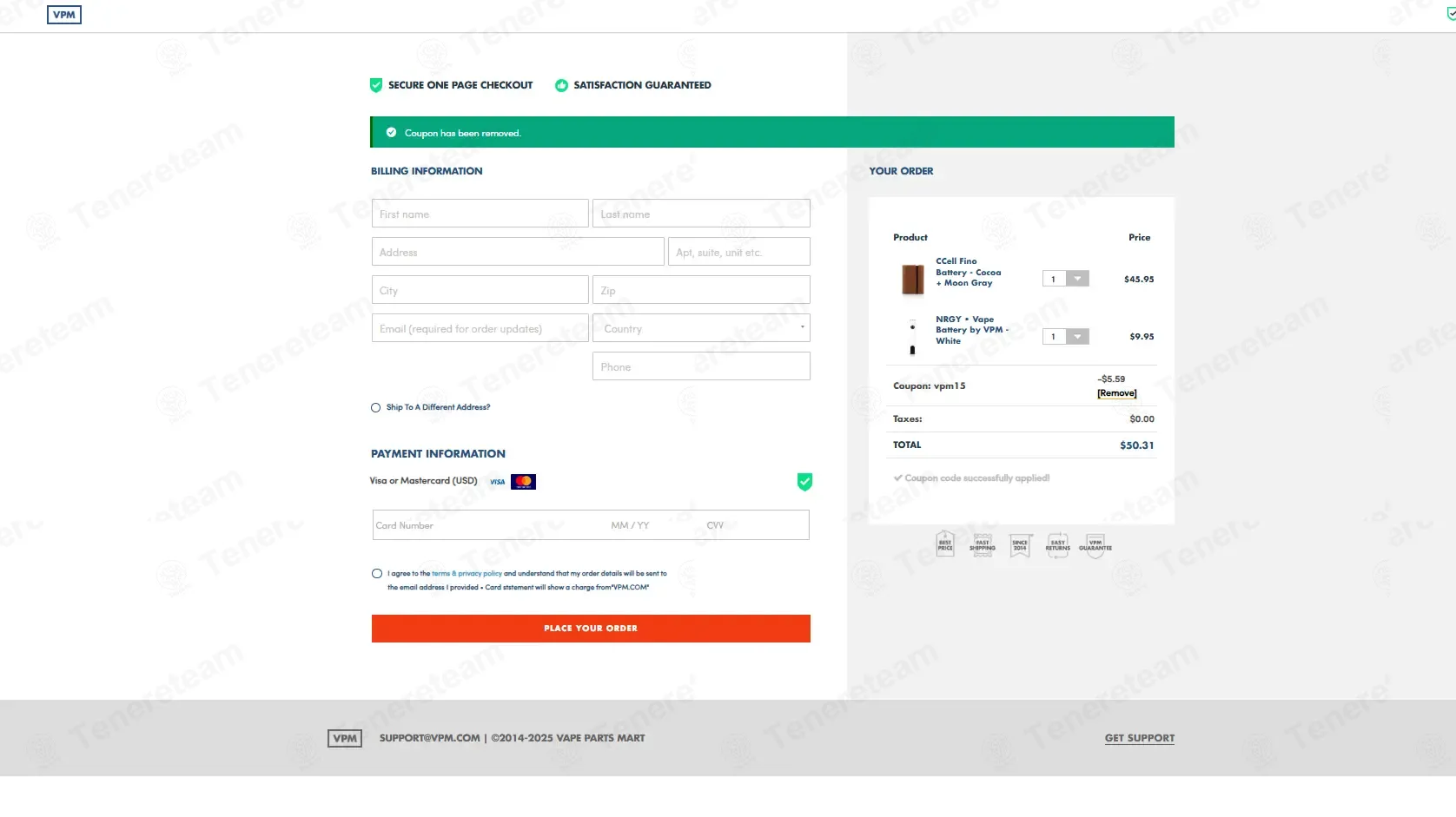The image size is (1456, 817).
Task: Click the Visa card icon
Action: tap(497, 482)
